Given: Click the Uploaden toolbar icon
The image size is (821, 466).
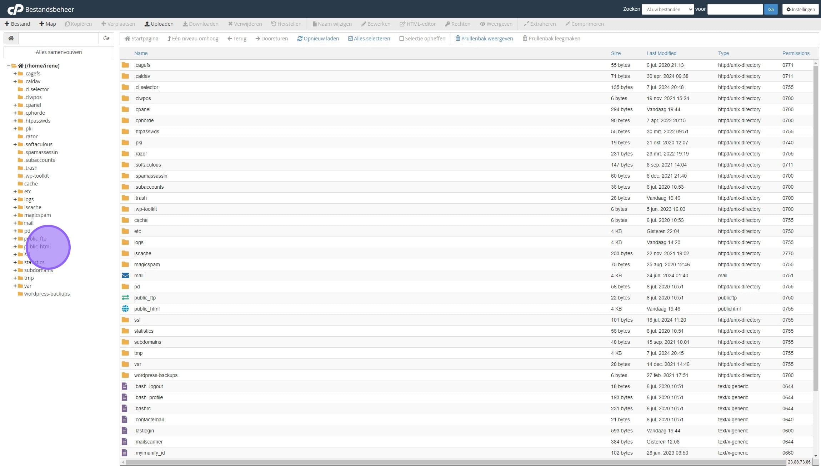Looking at the screenshot, I should [147, 24].
